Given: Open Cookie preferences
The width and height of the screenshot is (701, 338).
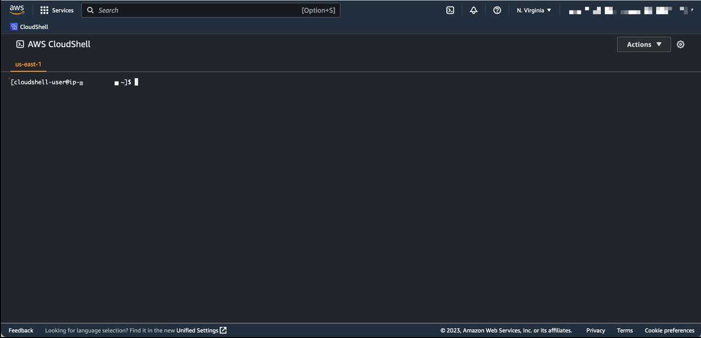Looking at the screenshot, I should 669,330.
